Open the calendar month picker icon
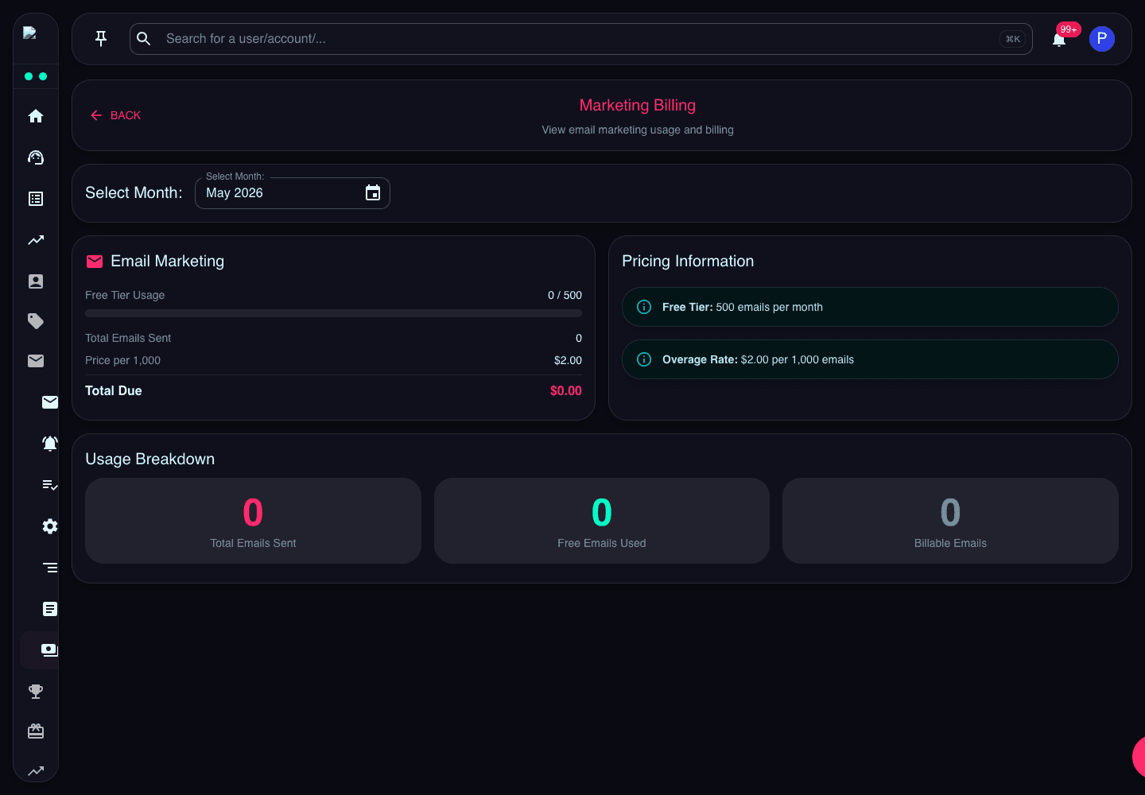Image resolution: width=1145 pixels, height=795 pixels. pos(373,192)
